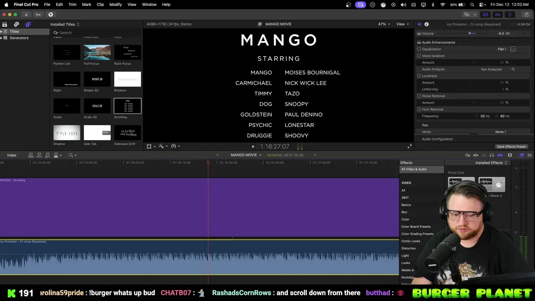Image resolution: width=535 pixels, height=301 pixels.
Task: Open the Equalization graphic EQ icon
Action: [513, 49]
